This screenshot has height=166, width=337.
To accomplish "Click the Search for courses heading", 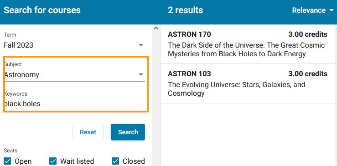I will 42,10.
